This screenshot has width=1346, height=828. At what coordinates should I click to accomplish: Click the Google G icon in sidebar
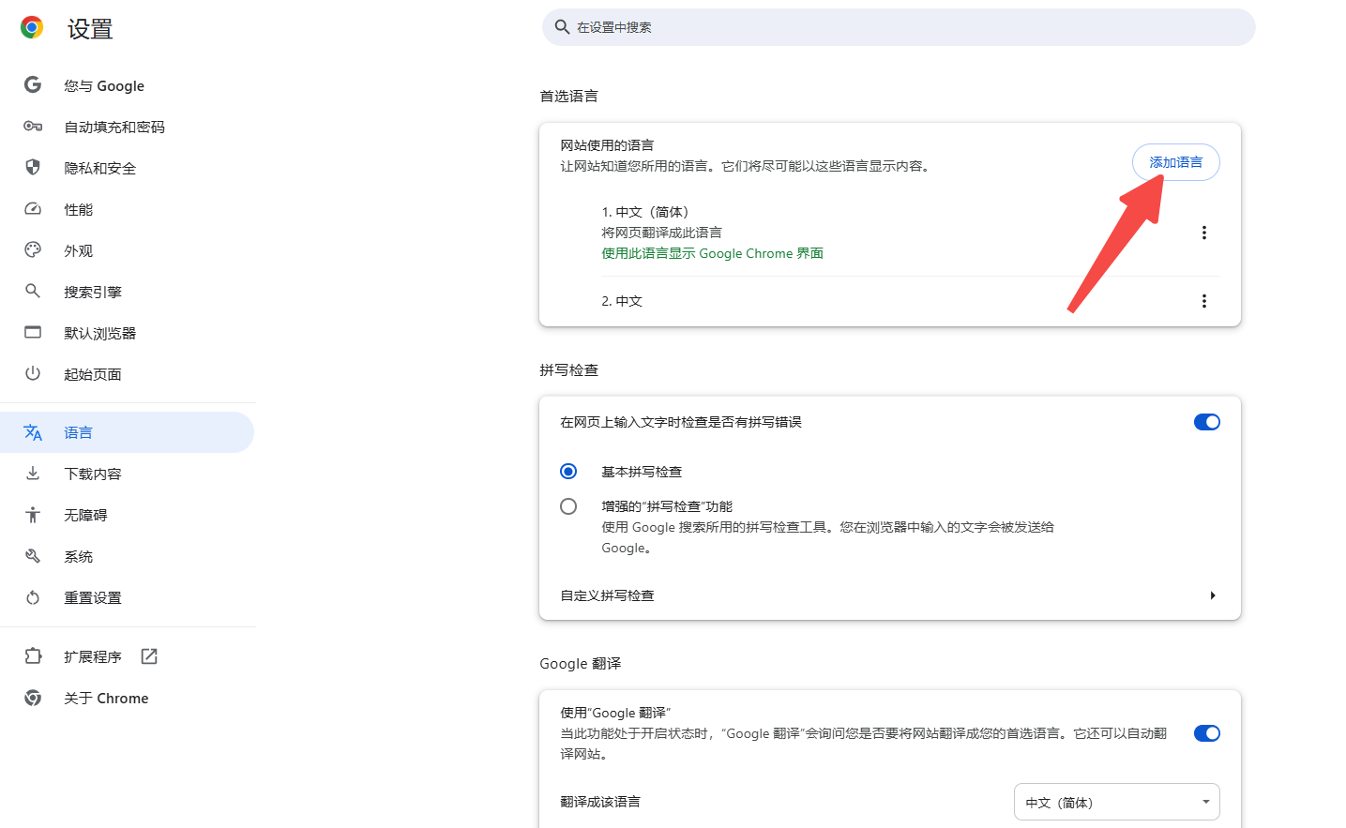tap(33, 85)
